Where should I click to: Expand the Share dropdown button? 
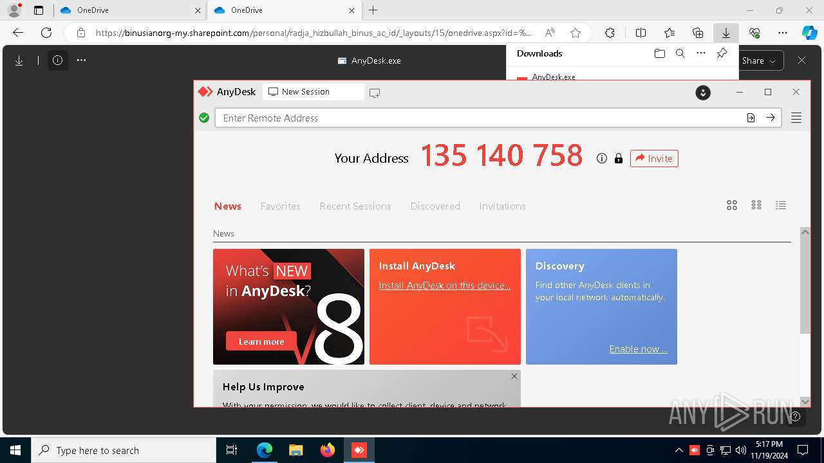[759, 60]
